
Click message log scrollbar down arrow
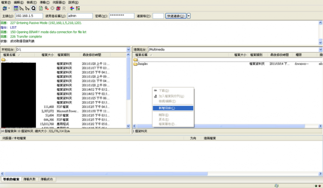(320, 43)
